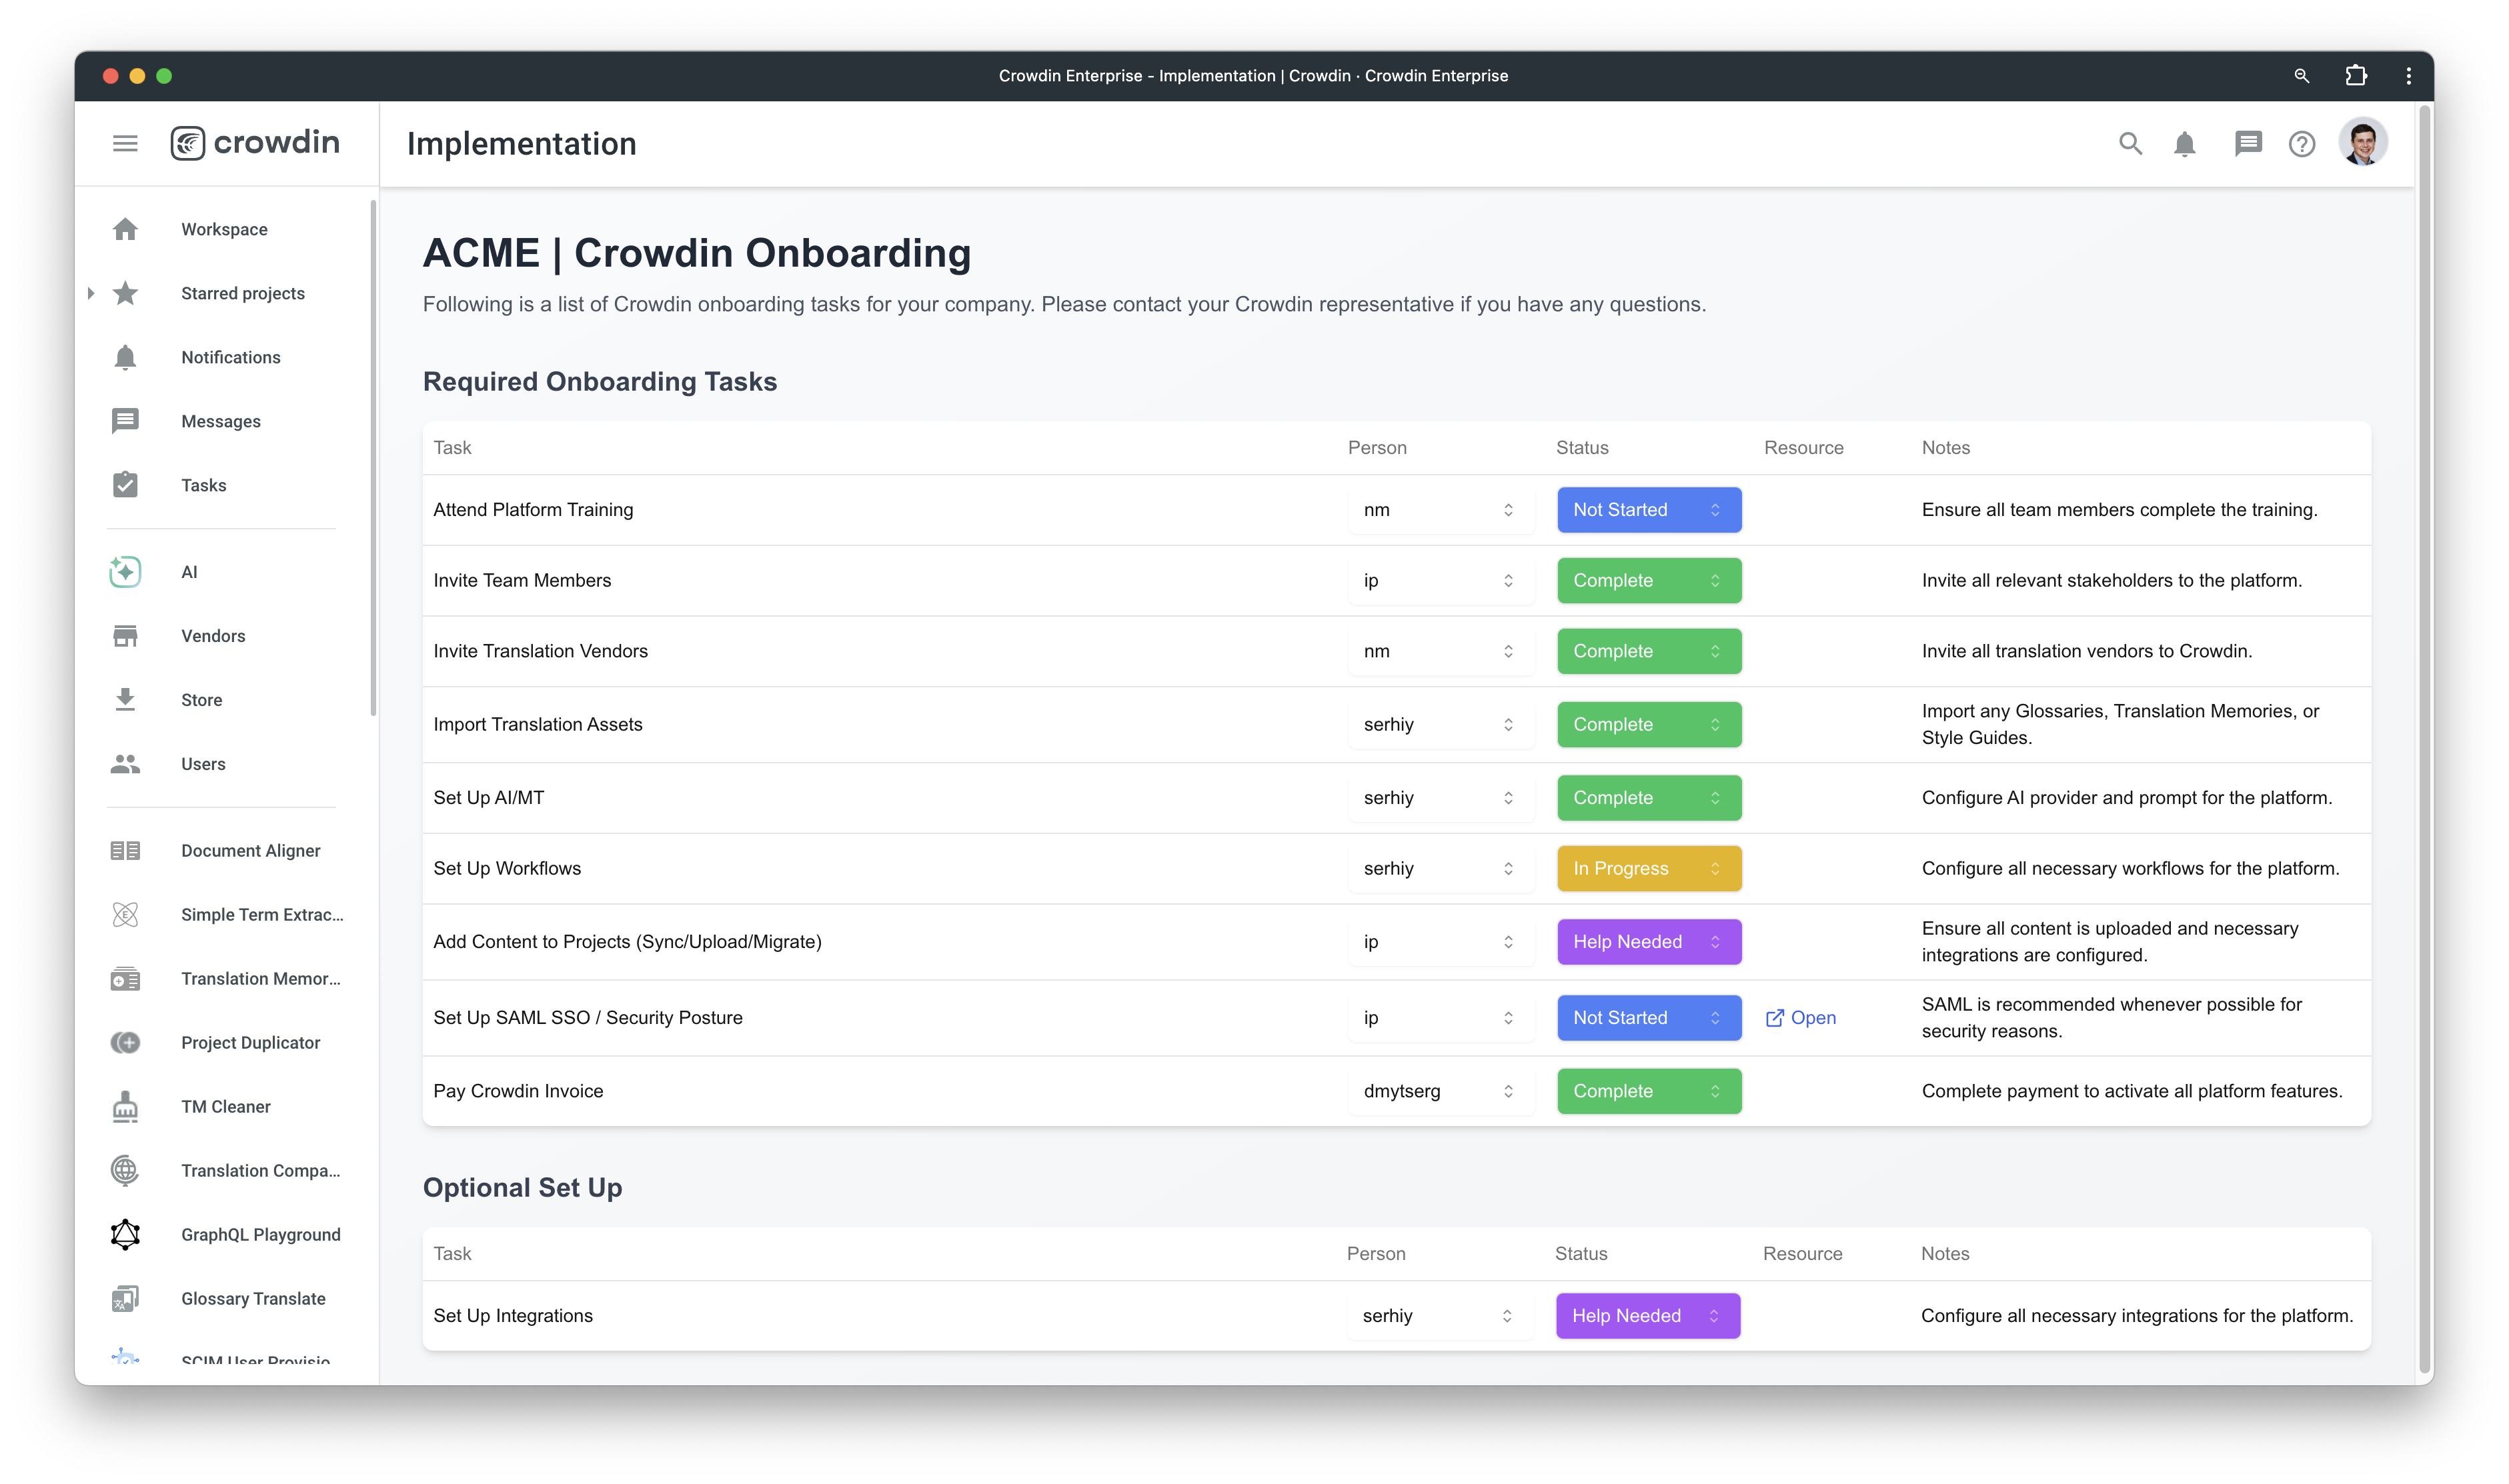Click the 'Required Onboarding Tasks' heading
The width and height of the screenshot is (2509, 1484).
(x=600, y=382)
